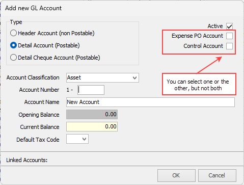
Task: Click the Opening Balance field
Action: [x=92, y=114]
